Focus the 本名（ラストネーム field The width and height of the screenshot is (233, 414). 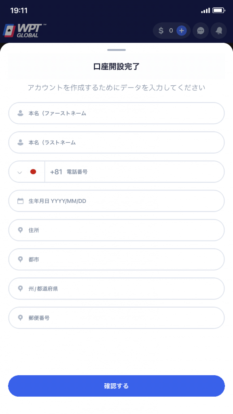tap(116, 142)
